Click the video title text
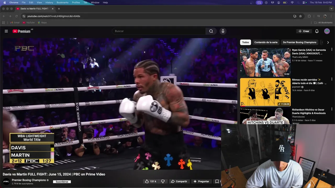Viewport: 335px width, 188px height. pos(54,174)
